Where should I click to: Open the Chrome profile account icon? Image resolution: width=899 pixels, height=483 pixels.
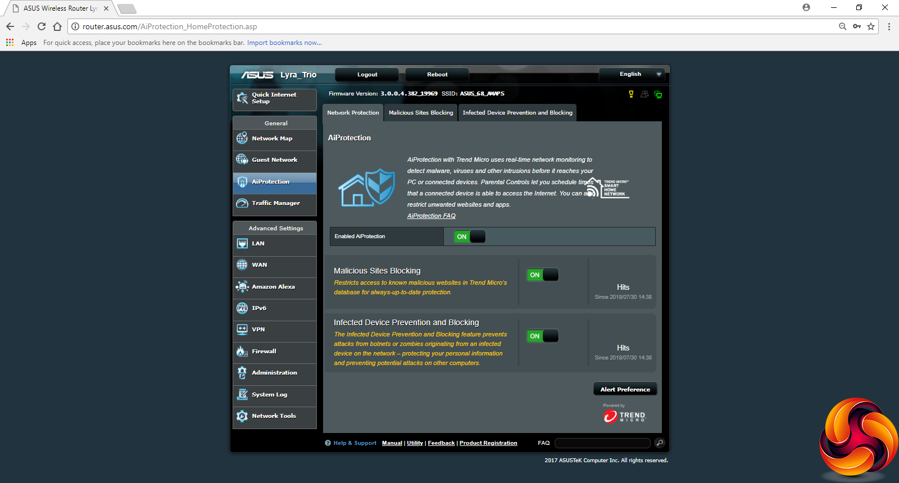806,7
